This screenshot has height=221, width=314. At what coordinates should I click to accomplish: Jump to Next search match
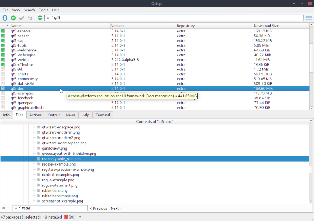click(116, 208)
